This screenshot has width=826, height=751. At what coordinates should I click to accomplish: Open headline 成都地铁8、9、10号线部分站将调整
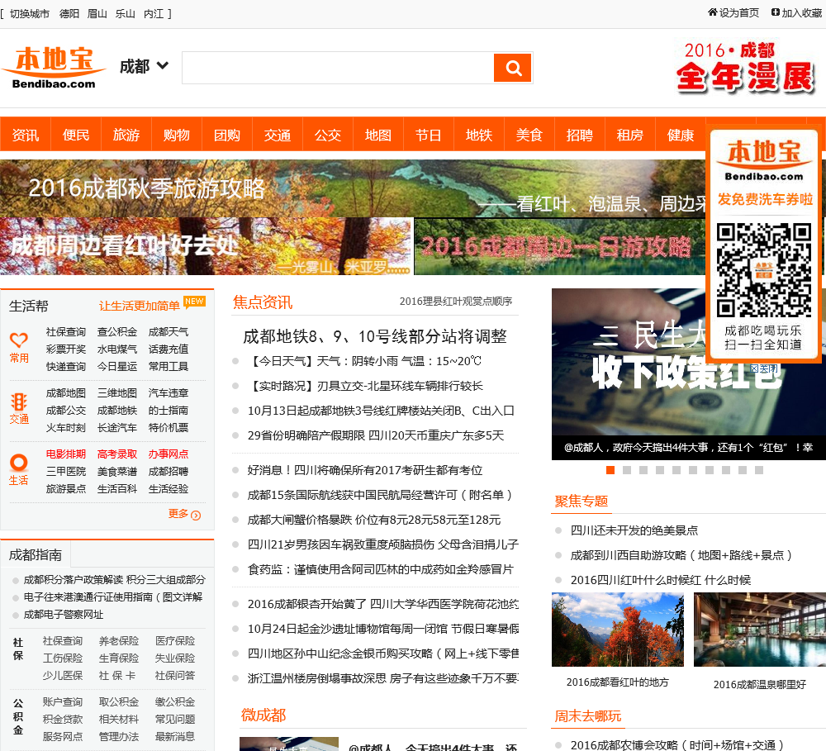[374, 336]
